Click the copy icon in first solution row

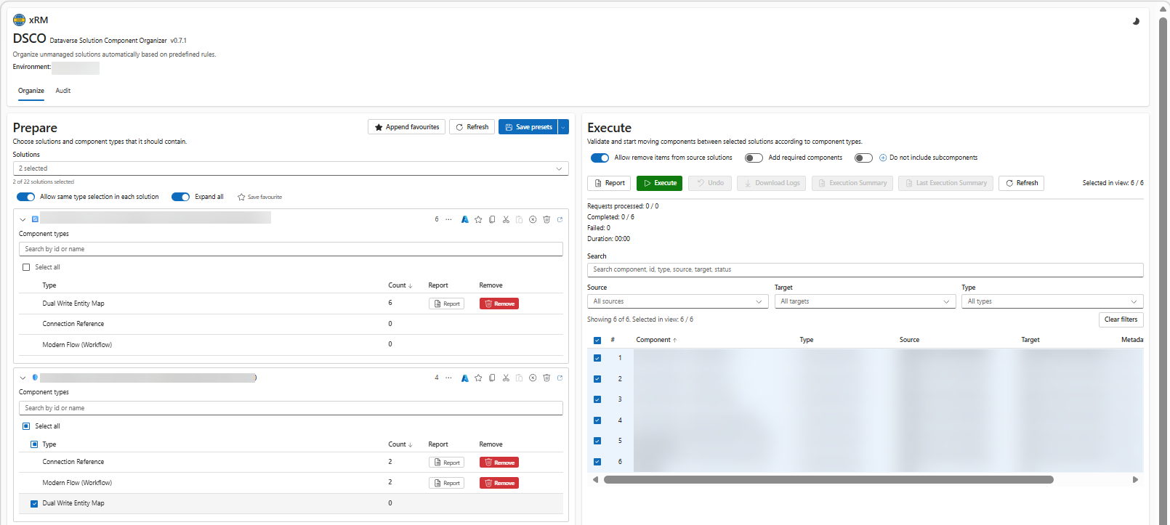[x=492, y=219]
